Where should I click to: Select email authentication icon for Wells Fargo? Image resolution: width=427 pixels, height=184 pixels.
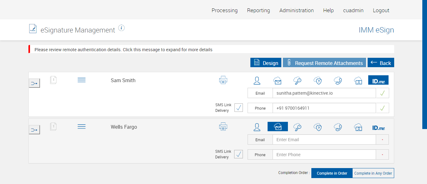point(278,127)
